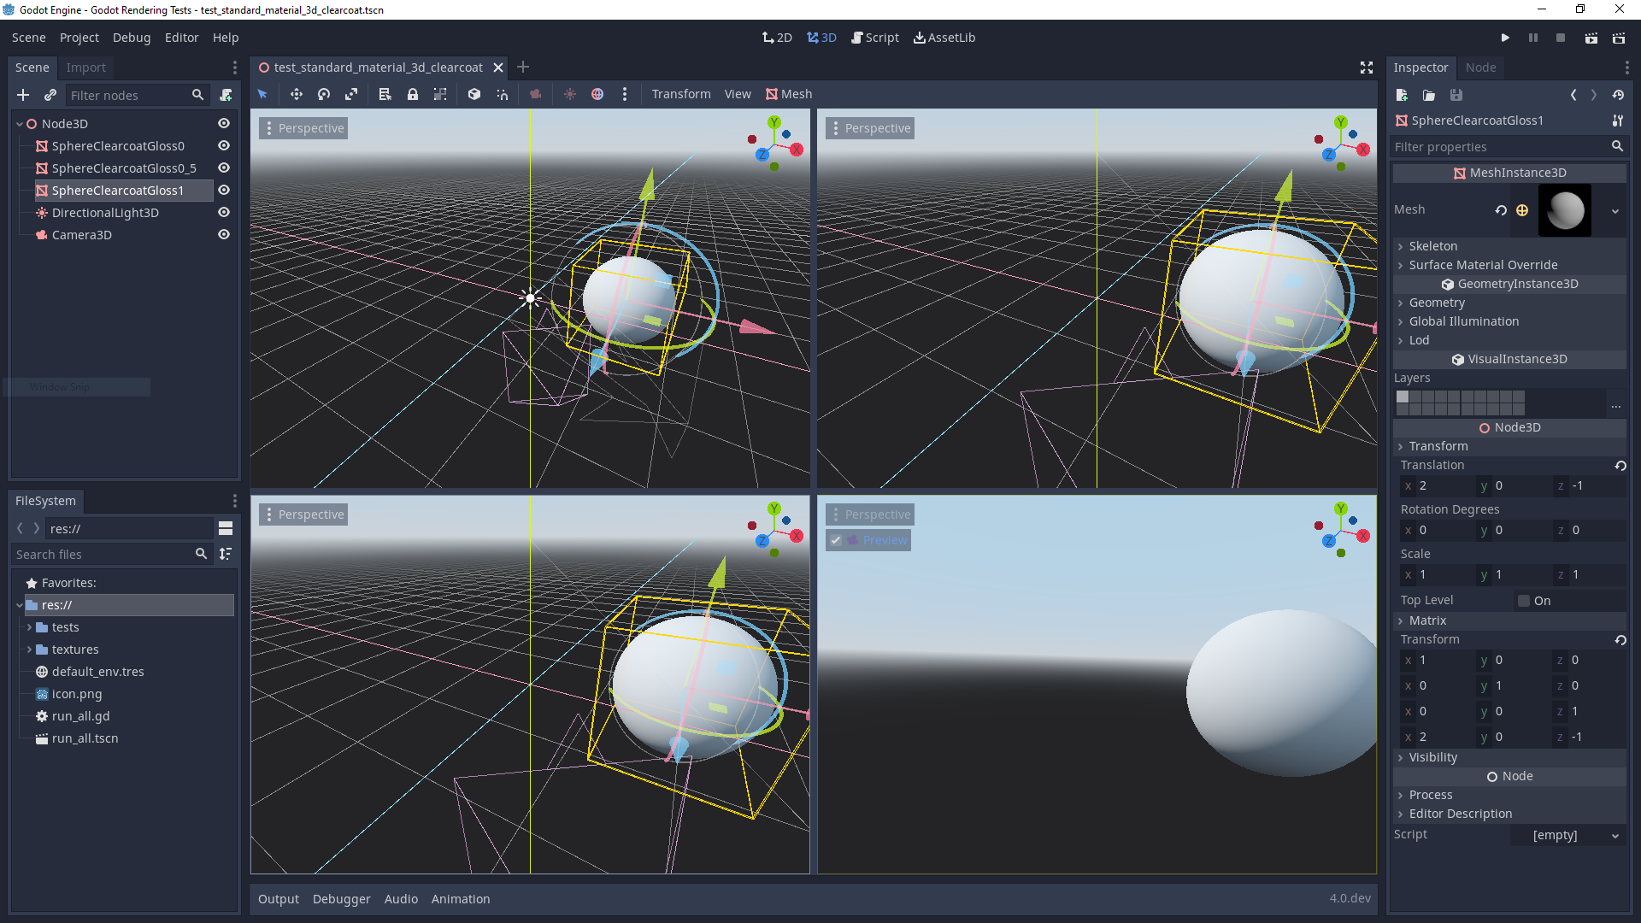The height and width of the screenshot is (923, 1641).
Task: Click the history/recent objects icon in the Inspector
Action: pyautogui.click(x=1618, y=95)
